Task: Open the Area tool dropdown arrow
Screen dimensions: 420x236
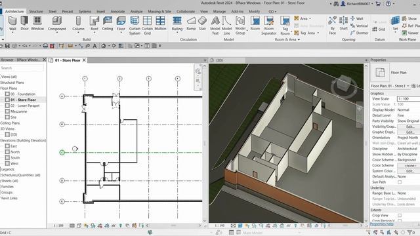Action: tap(310, 19)
